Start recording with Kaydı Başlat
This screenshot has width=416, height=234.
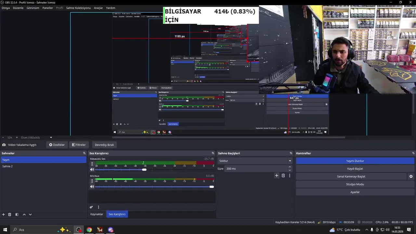coord(355,169)
